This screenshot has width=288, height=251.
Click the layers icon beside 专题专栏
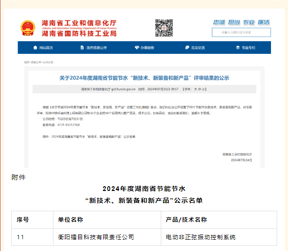point(238,48)
